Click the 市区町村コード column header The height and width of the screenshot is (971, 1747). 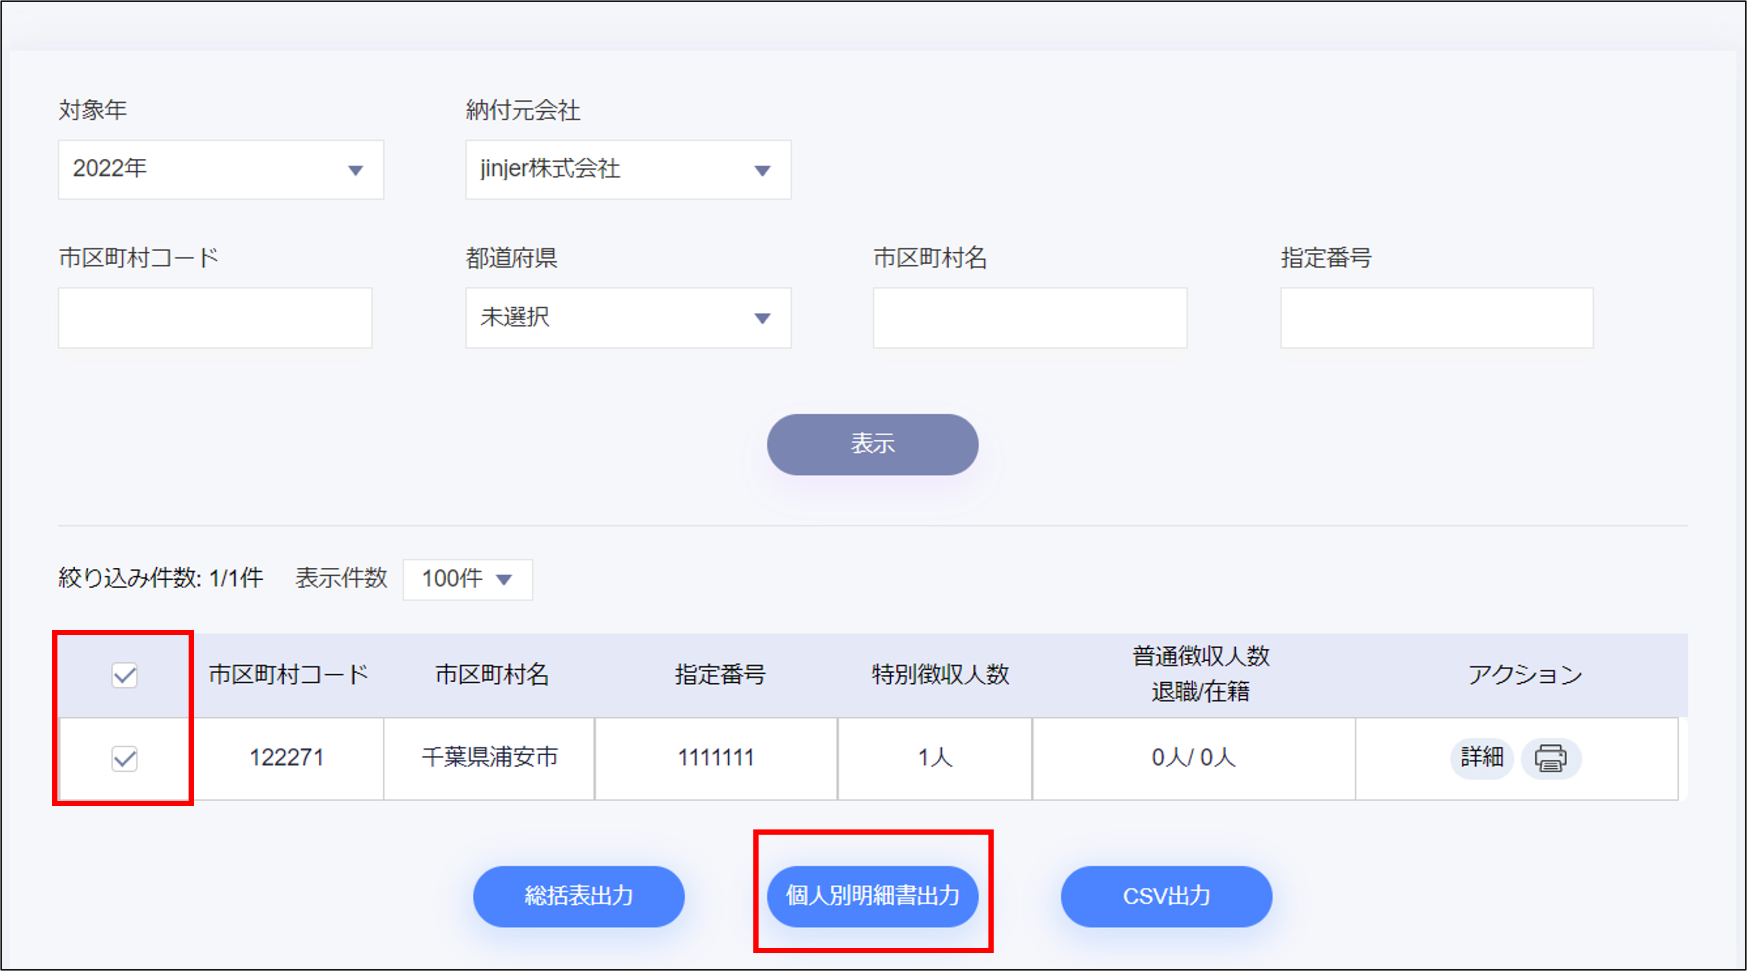click(288, 675)
